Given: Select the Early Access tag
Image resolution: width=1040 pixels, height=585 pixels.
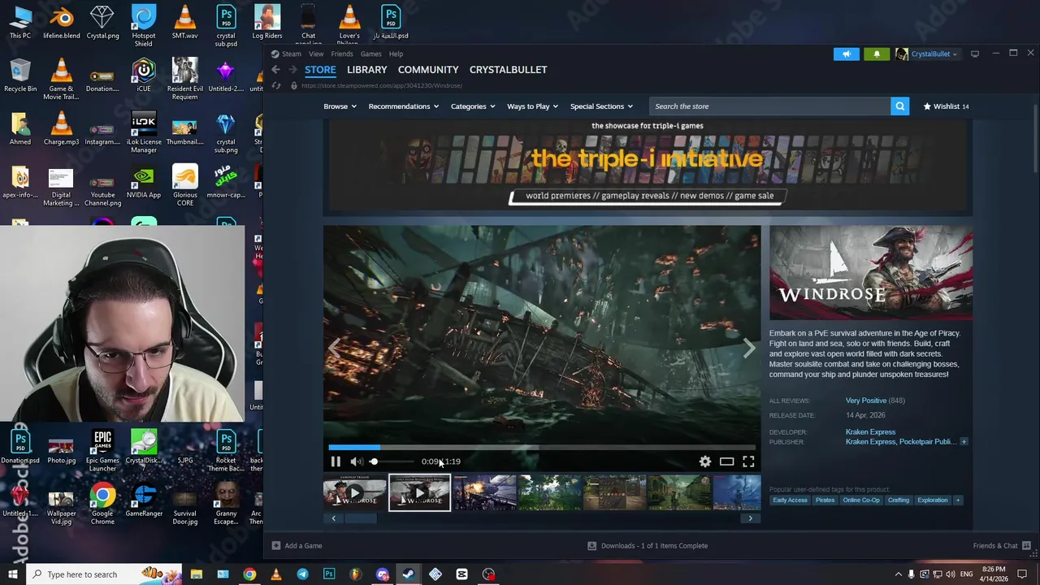Looking at the screenshot, I should click(790, 500).
